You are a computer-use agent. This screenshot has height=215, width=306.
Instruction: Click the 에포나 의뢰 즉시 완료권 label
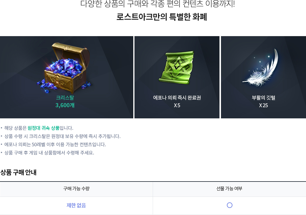pyautogui.click(x=177, y=98)
